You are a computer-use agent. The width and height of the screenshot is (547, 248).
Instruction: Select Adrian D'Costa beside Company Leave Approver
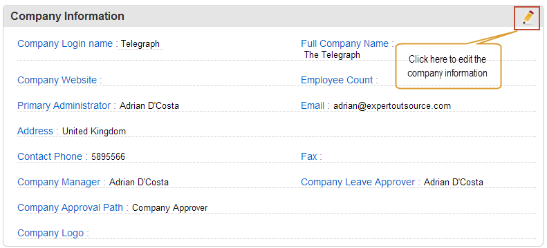[454, 182]
